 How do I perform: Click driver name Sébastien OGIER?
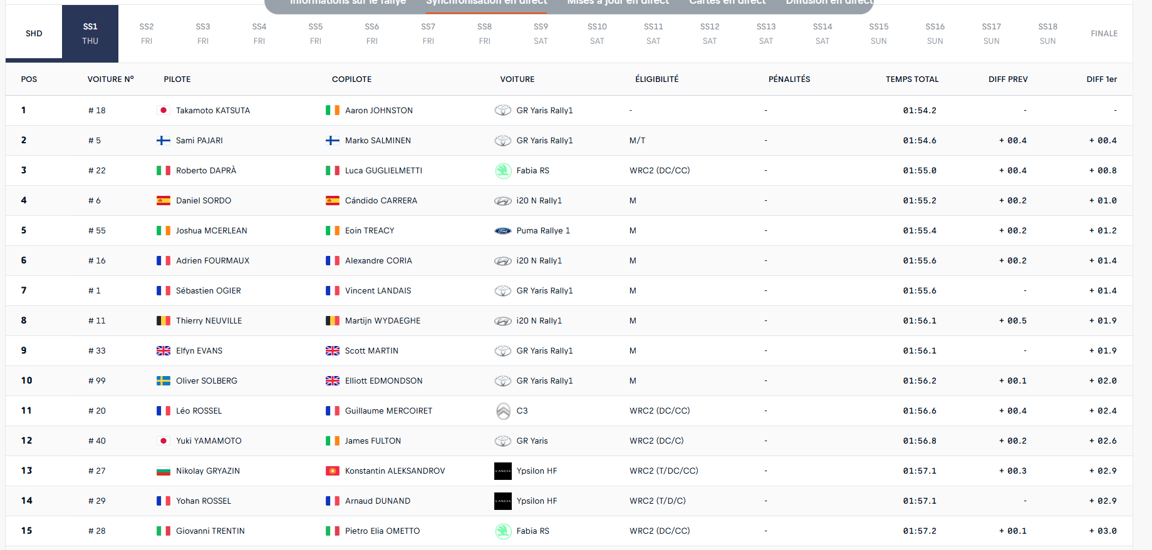209,291
